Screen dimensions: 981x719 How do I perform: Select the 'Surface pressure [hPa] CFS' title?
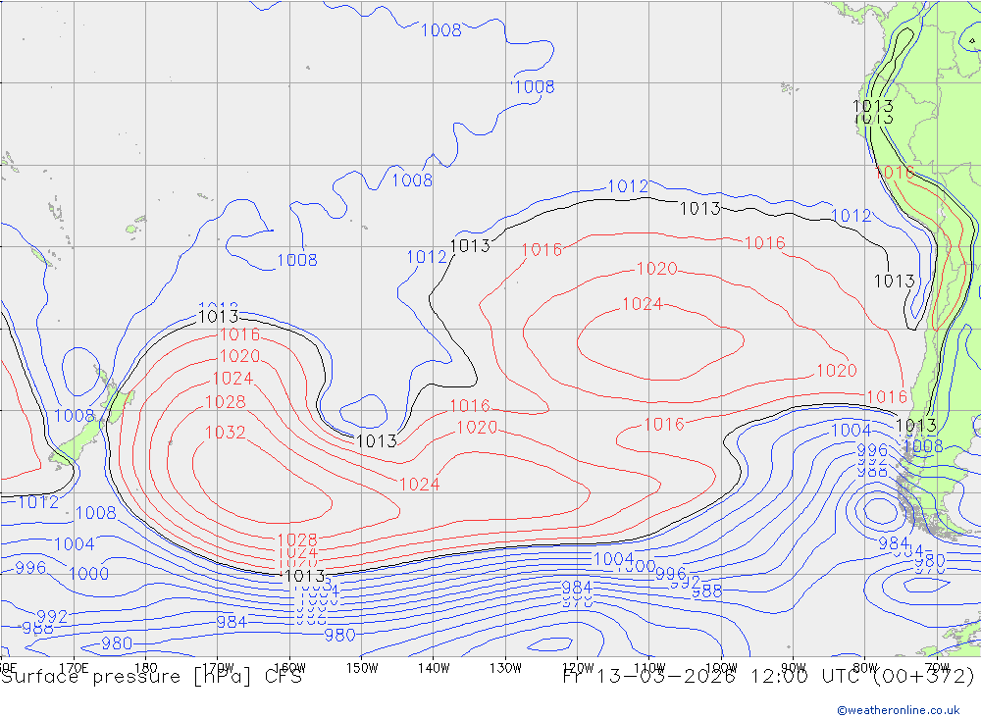151,677
